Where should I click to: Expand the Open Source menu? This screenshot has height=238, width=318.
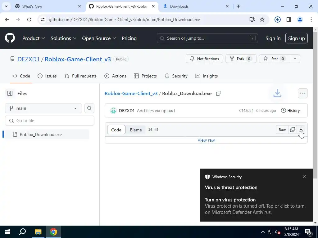(x=99, y=38)
